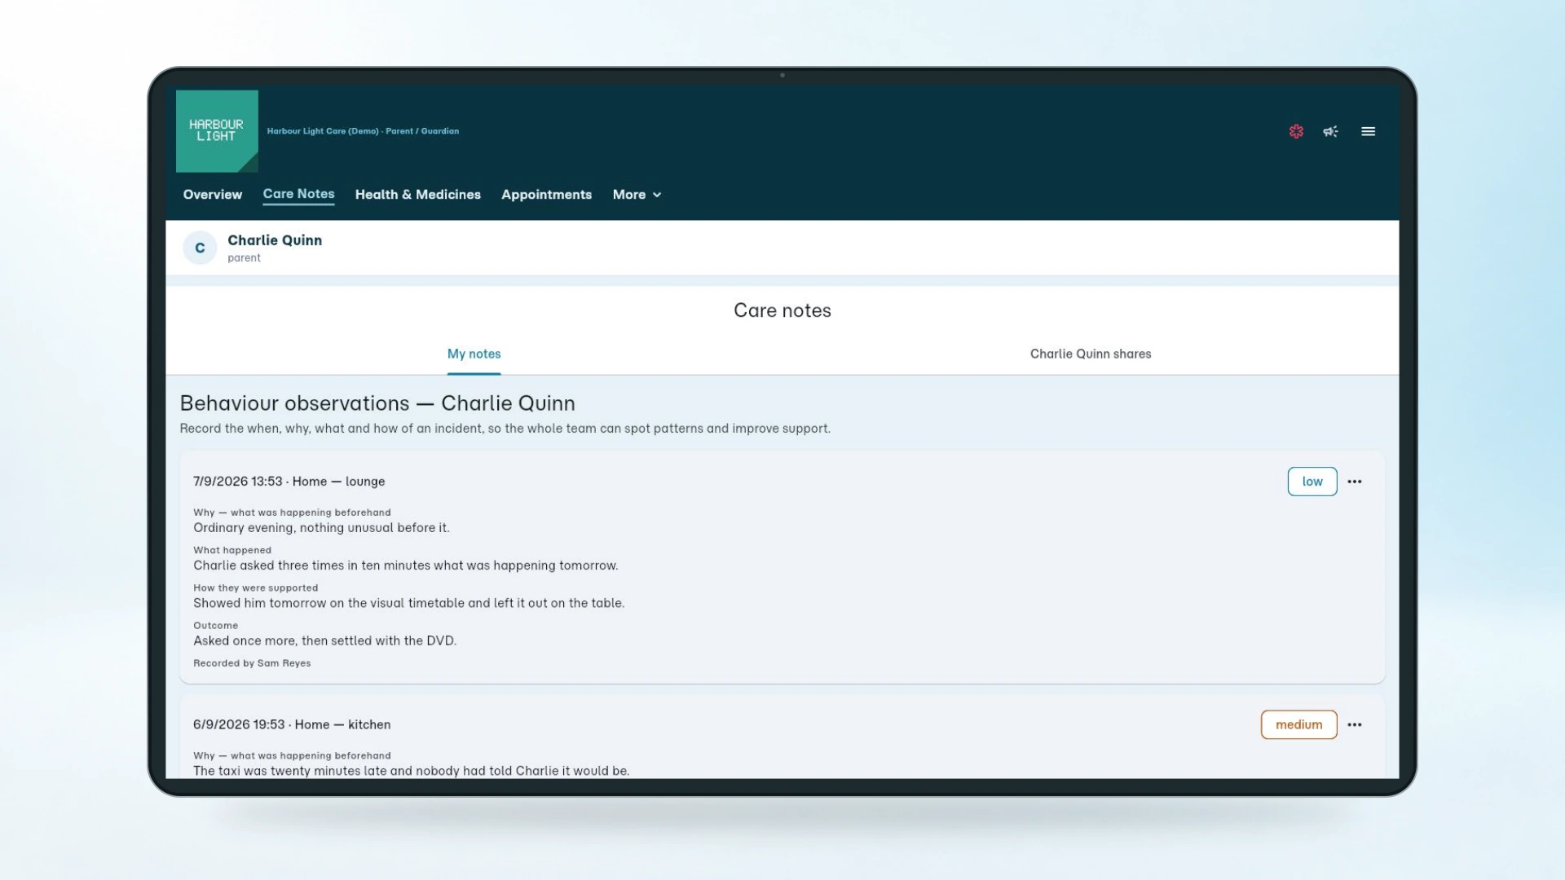Click the Care notes page title
This screenshot has height=880, width=1565.
[x=782, y=310]
